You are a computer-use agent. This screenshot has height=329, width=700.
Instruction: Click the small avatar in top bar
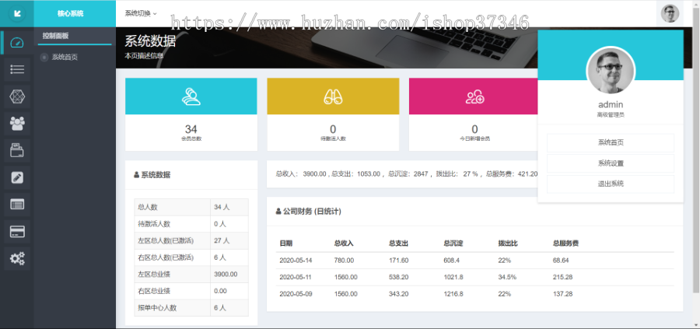coord(670,13)
